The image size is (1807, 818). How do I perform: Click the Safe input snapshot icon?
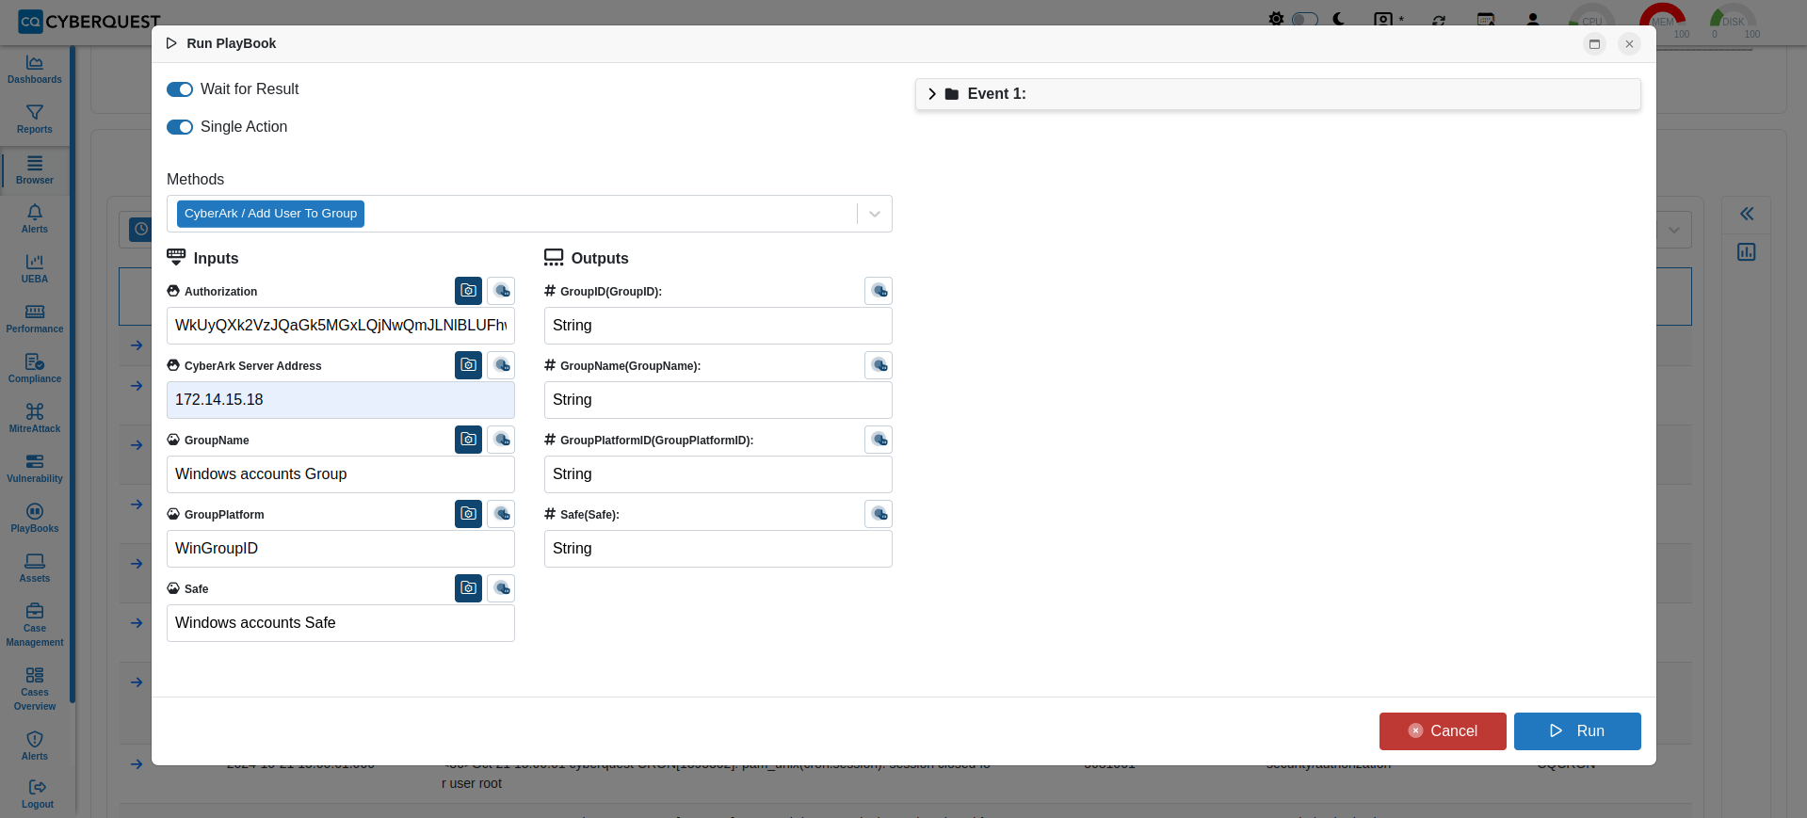468,588
